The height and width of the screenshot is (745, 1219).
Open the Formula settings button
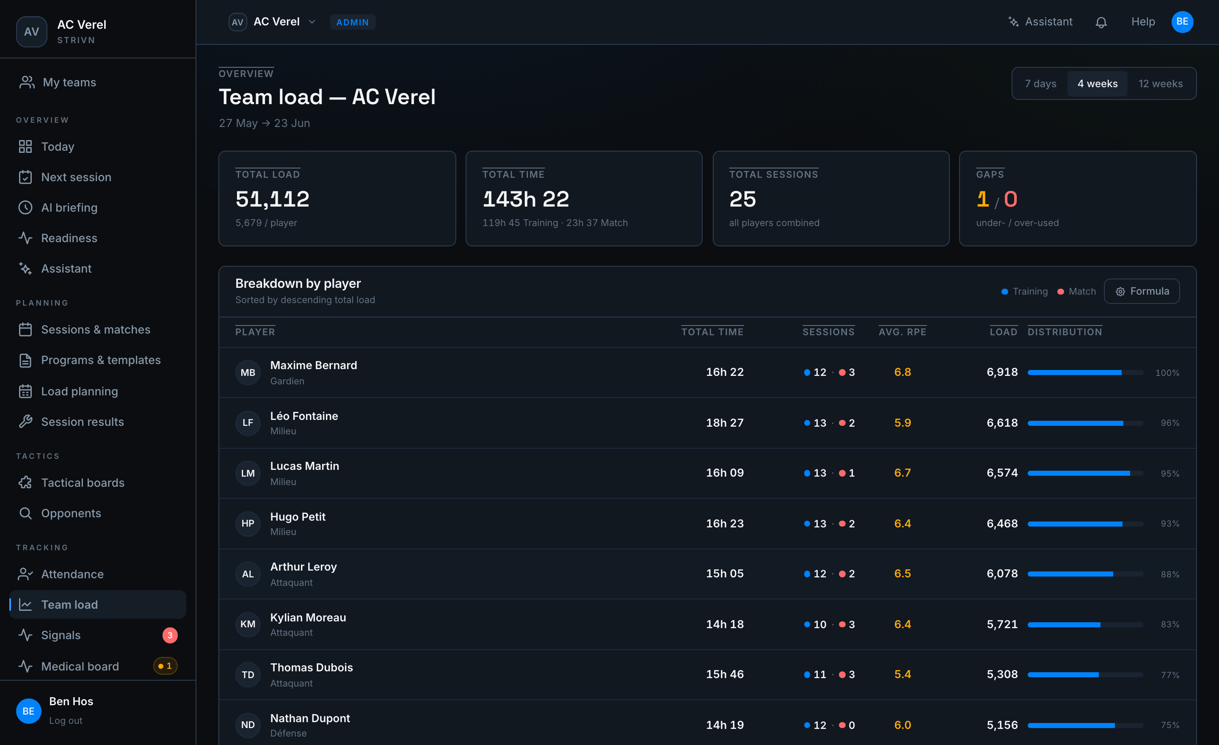click(x=1141, y=291)
